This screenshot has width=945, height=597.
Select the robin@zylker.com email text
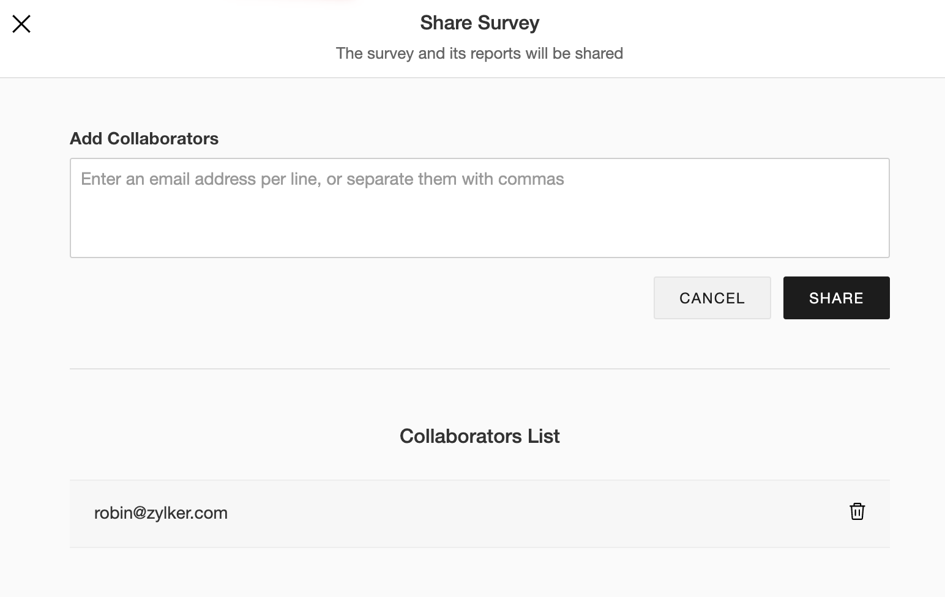pos(161,513)
